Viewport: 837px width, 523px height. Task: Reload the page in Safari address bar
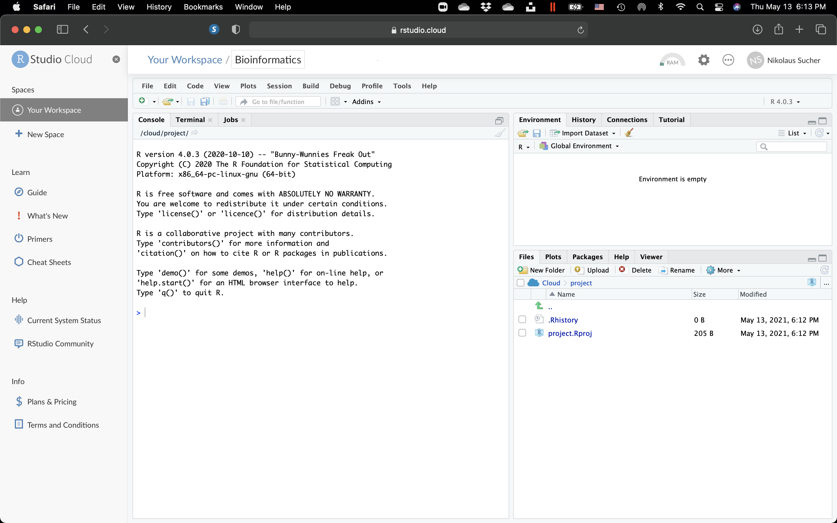pos(580,30)
